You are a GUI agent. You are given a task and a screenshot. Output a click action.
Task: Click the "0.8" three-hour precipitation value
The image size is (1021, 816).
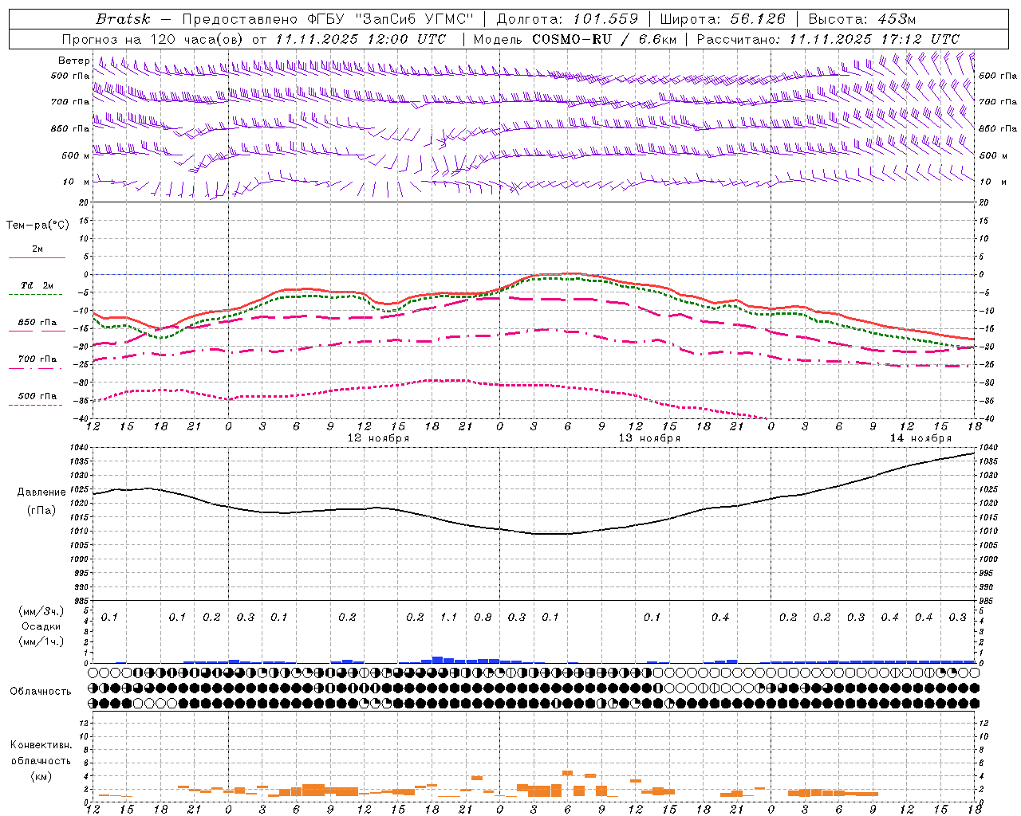pyautogui.click(x=483, y=618)
